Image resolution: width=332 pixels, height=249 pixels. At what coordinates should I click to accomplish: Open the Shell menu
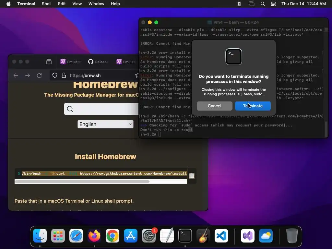coord(47,4)
